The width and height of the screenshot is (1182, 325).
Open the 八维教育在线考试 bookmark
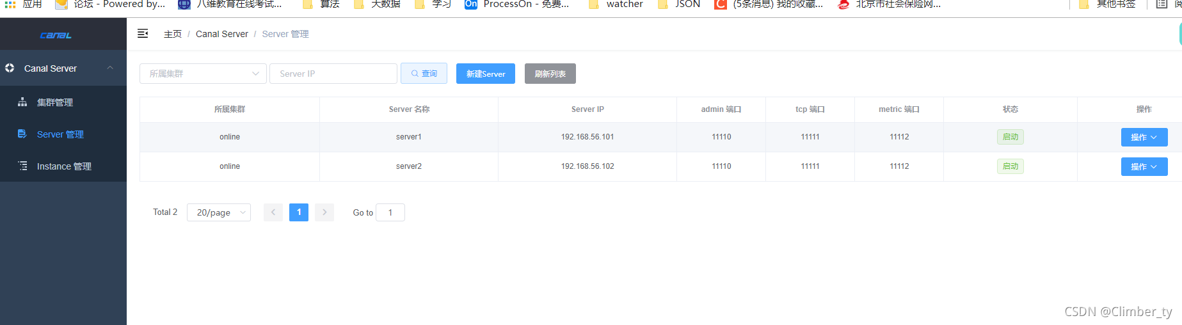click(x=230, y=4)
